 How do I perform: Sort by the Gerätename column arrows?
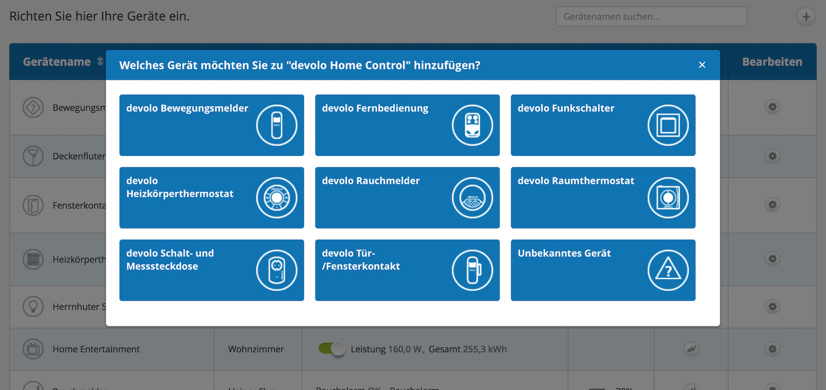coord(100,62)
